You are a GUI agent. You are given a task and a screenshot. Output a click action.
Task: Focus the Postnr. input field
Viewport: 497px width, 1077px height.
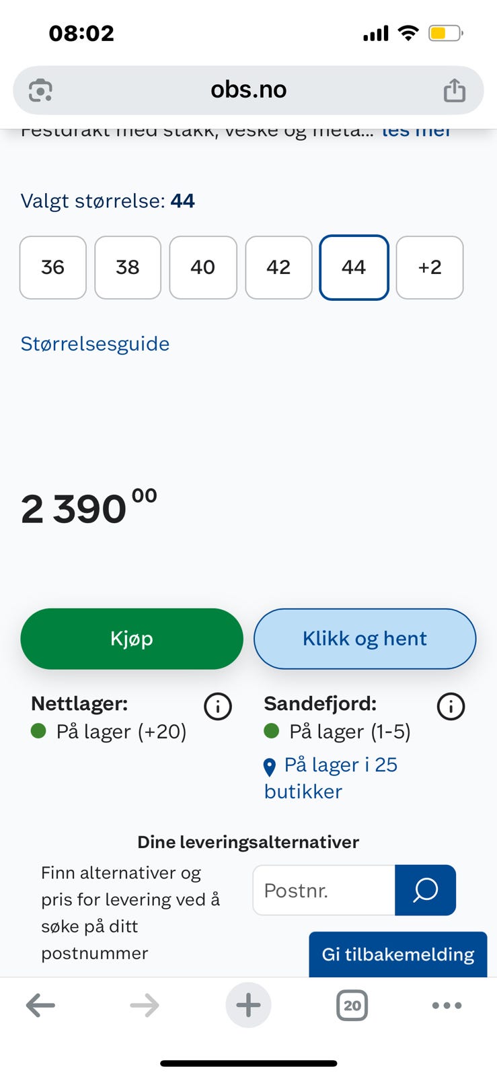324,890
